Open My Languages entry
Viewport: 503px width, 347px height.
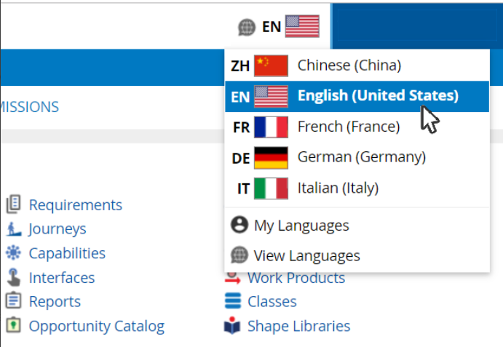click(301, 226)
